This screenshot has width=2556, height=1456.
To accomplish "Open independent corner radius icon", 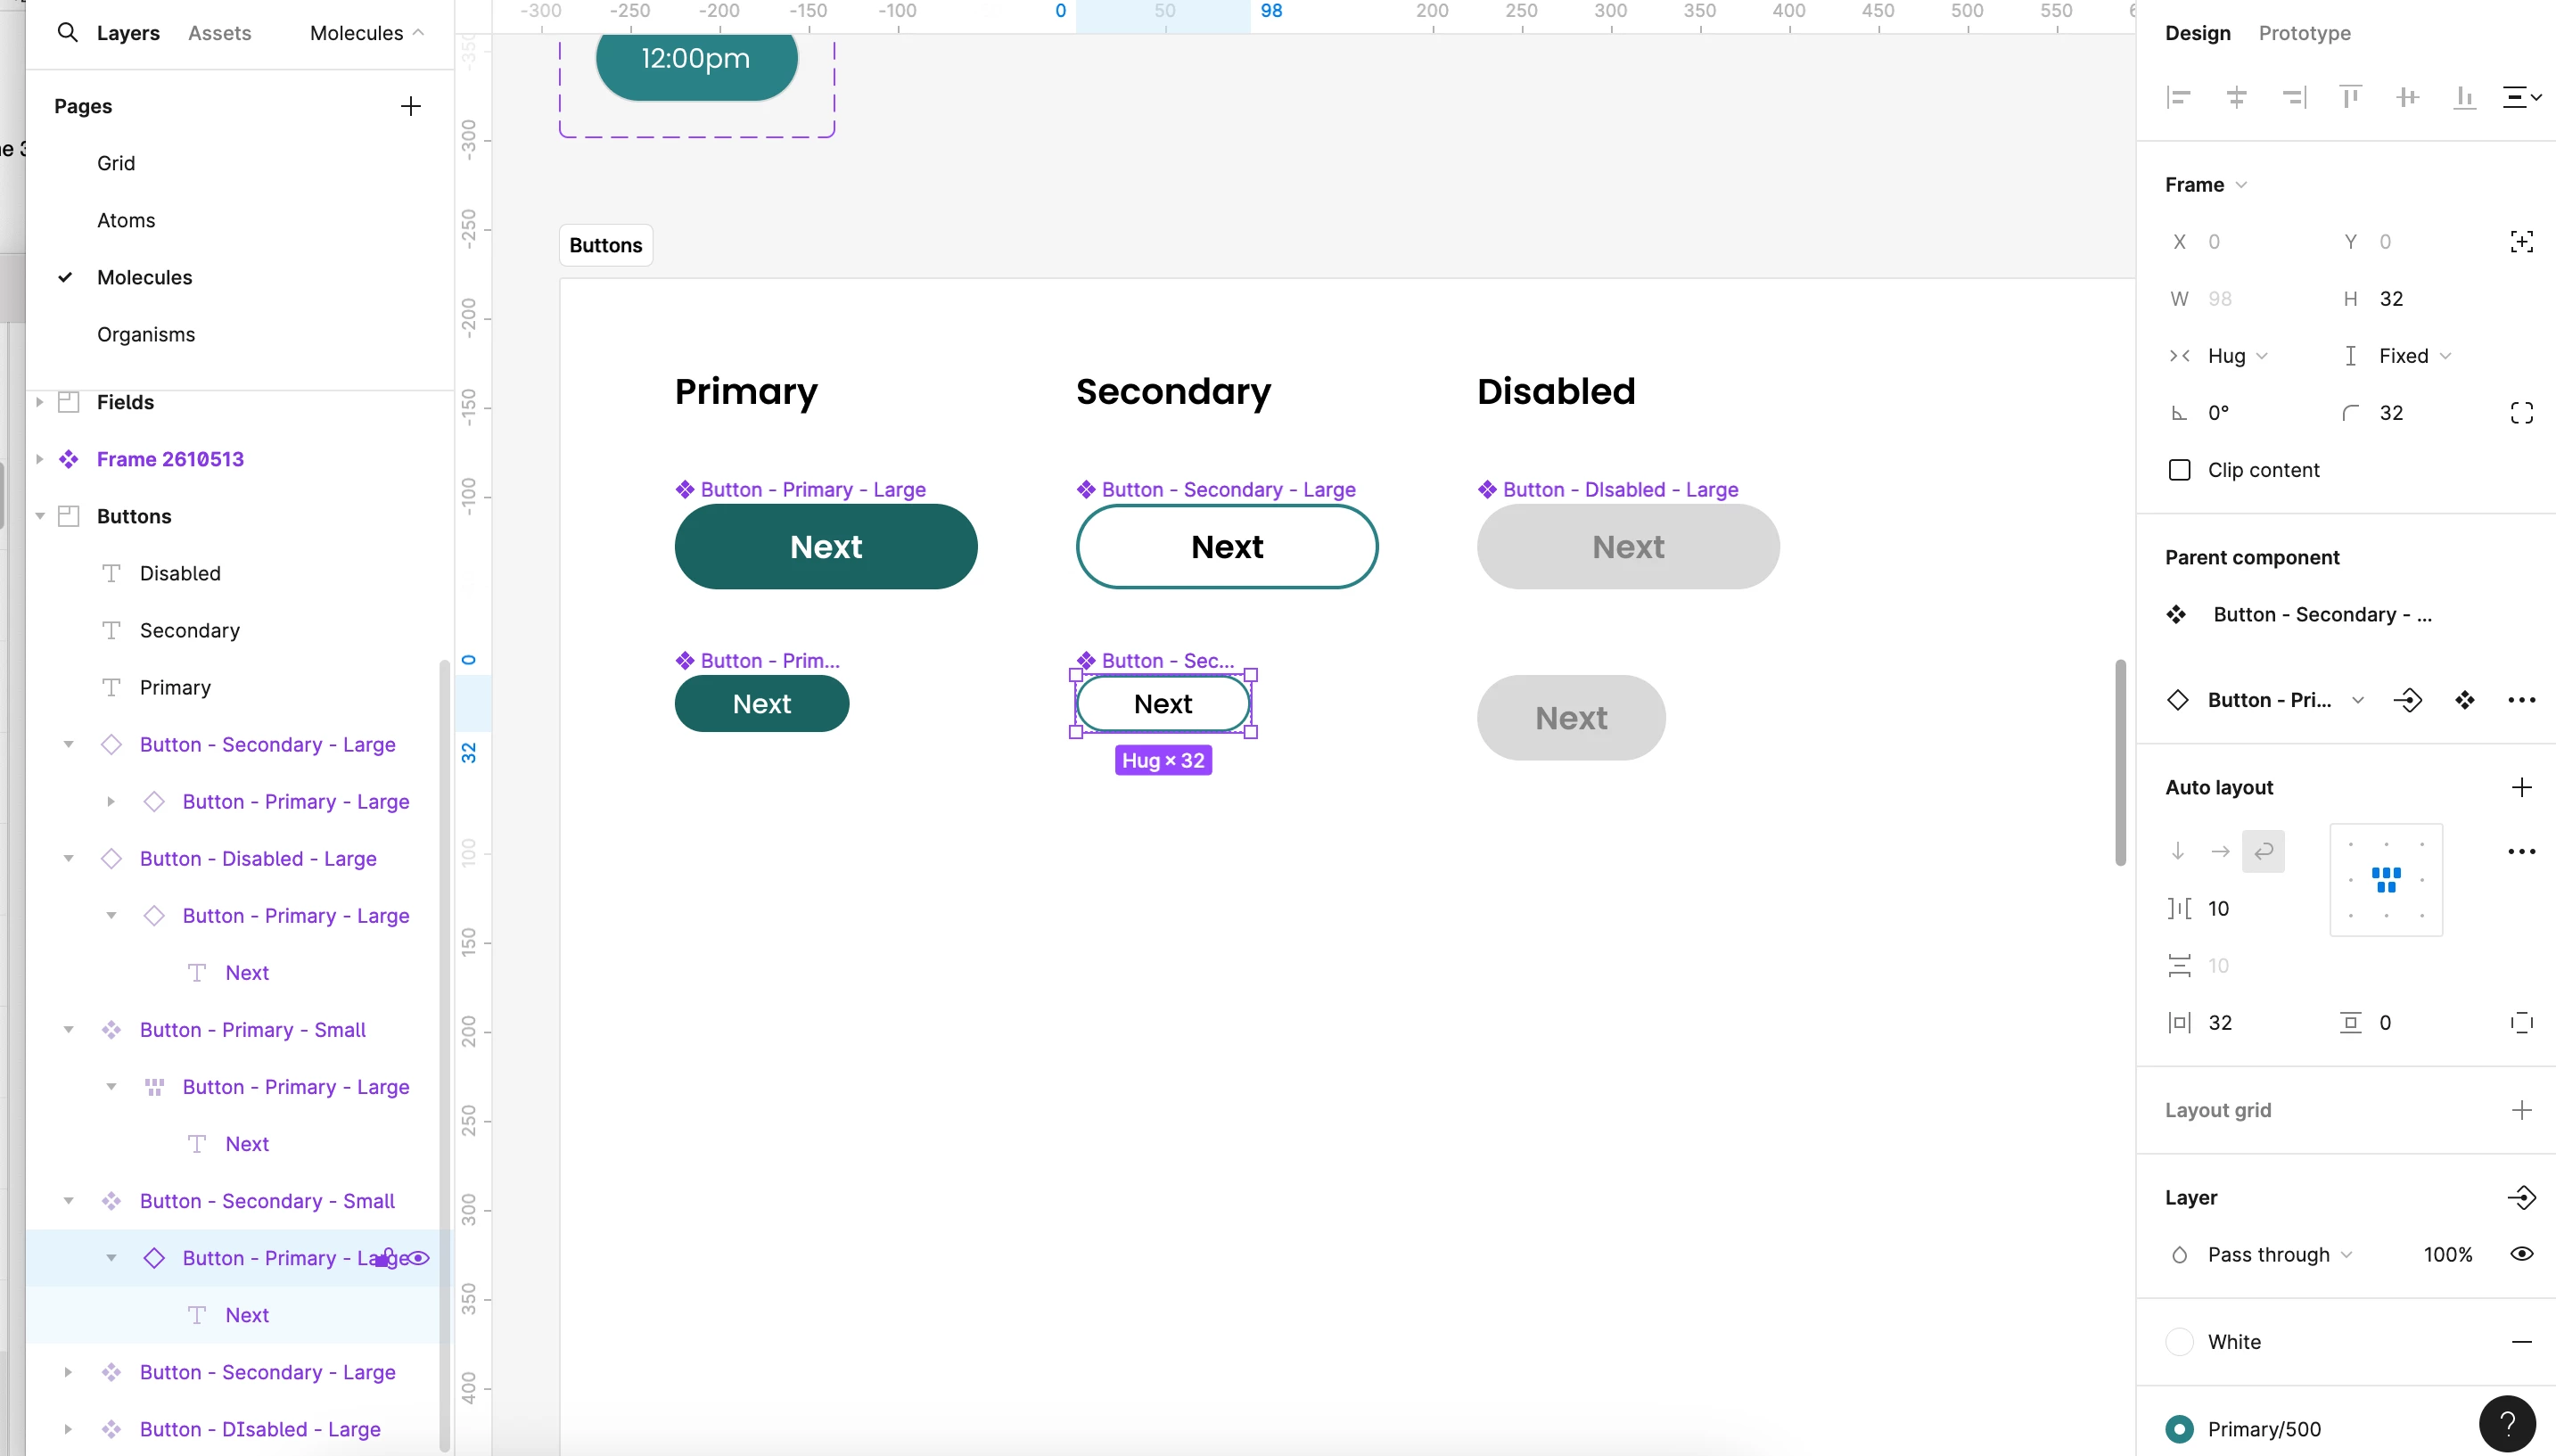I will coord(2522,413).
